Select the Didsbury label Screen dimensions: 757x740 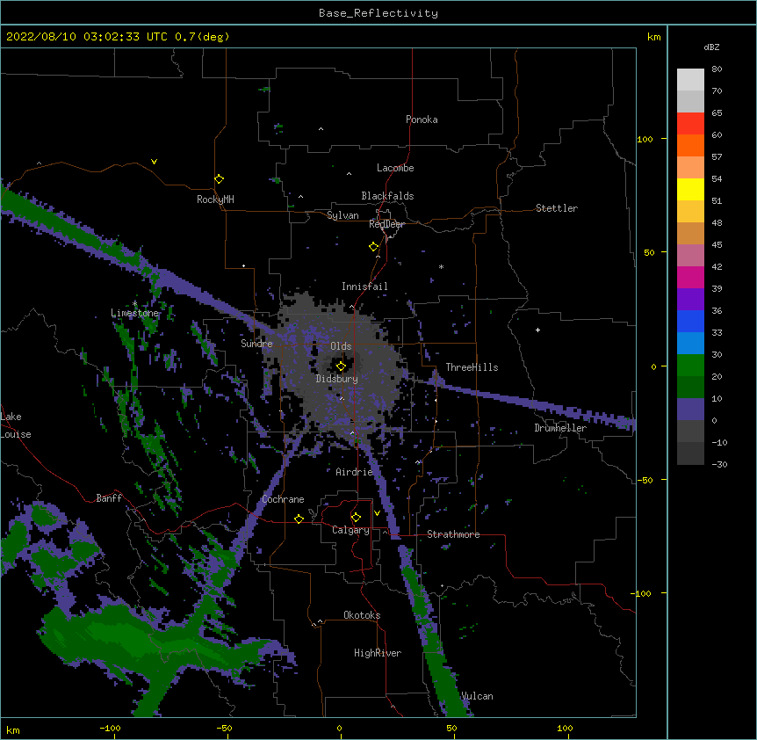(x=337, y=379)
